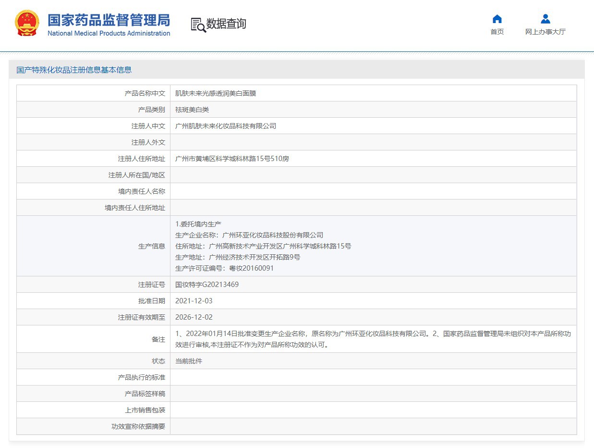Click the 国产特殊化妆品注册信息基本信息 section header

[x=74, y=70]
